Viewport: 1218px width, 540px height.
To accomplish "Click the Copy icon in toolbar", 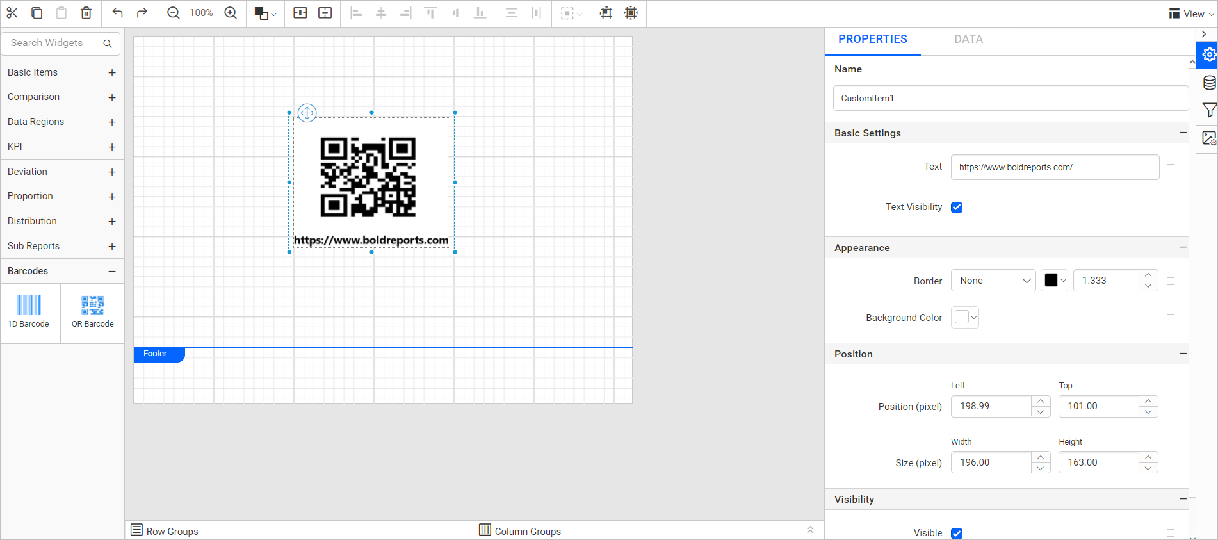I will [x=37, y=13].
